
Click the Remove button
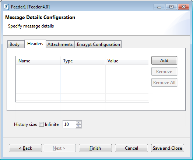tap(164, 71)
